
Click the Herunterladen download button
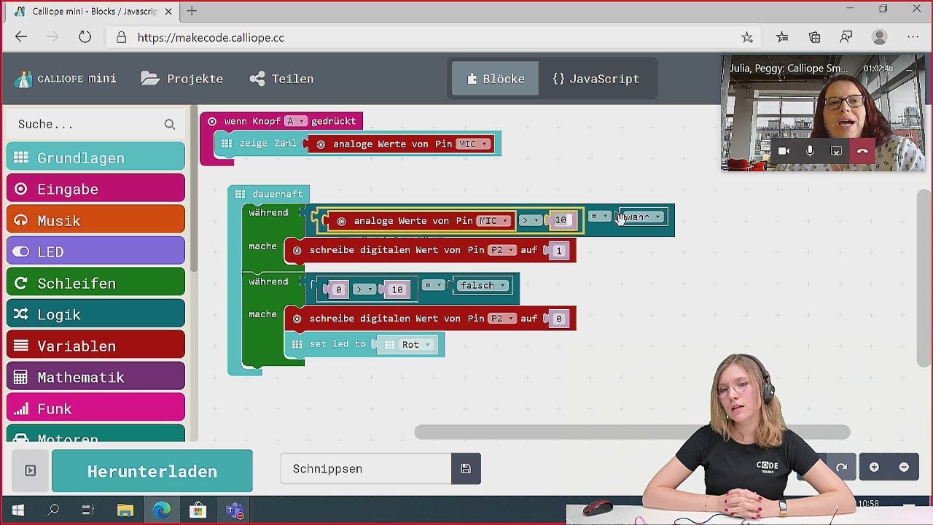pyautogui.click(x=152, y=471)
